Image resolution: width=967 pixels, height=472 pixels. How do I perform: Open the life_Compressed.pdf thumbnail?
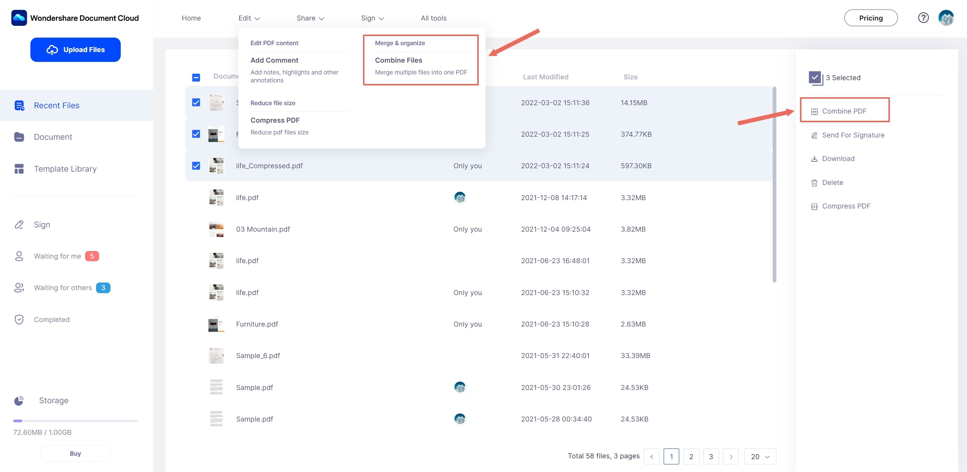[216, 166]
